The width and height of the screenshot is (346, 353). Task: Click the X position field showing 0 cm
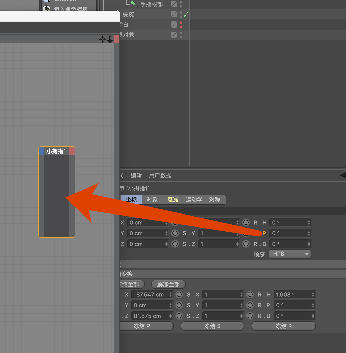click(x=148, y=223)
